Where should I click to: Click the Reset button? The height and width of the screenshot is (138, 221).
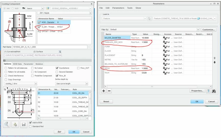point(106,101)
